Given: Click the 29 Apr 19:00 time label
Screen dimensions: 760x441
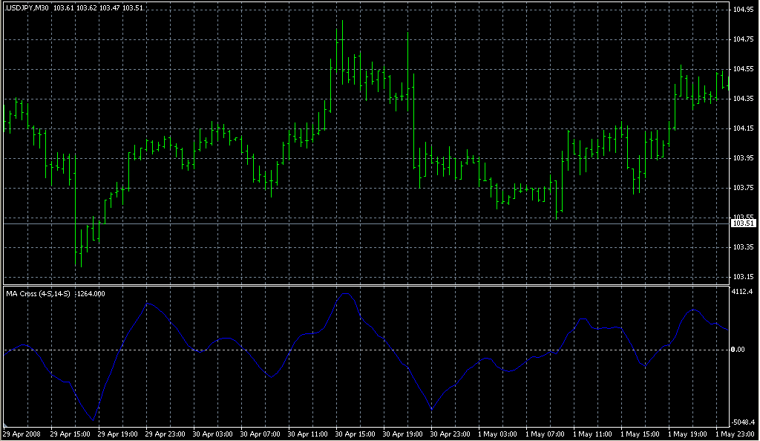Looking at the screenshot, I should [118, 434].
